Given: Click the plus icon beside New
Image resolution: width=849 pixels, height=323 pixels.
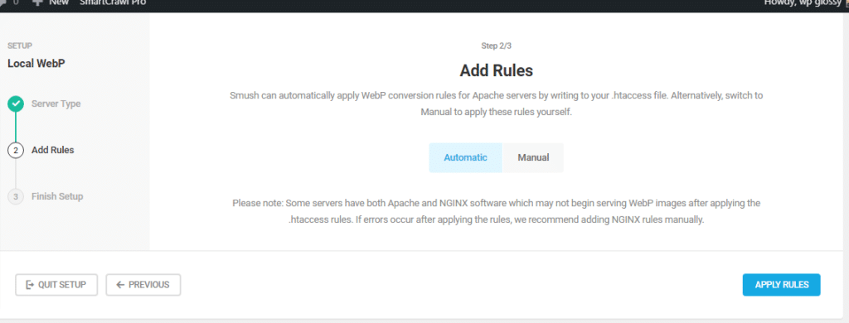Looking at the screenshot, I should 37,2.
